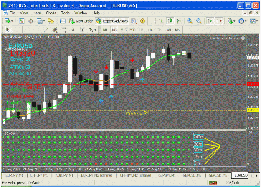
Task: Switch to the MN timeframe
Action: 177,30
